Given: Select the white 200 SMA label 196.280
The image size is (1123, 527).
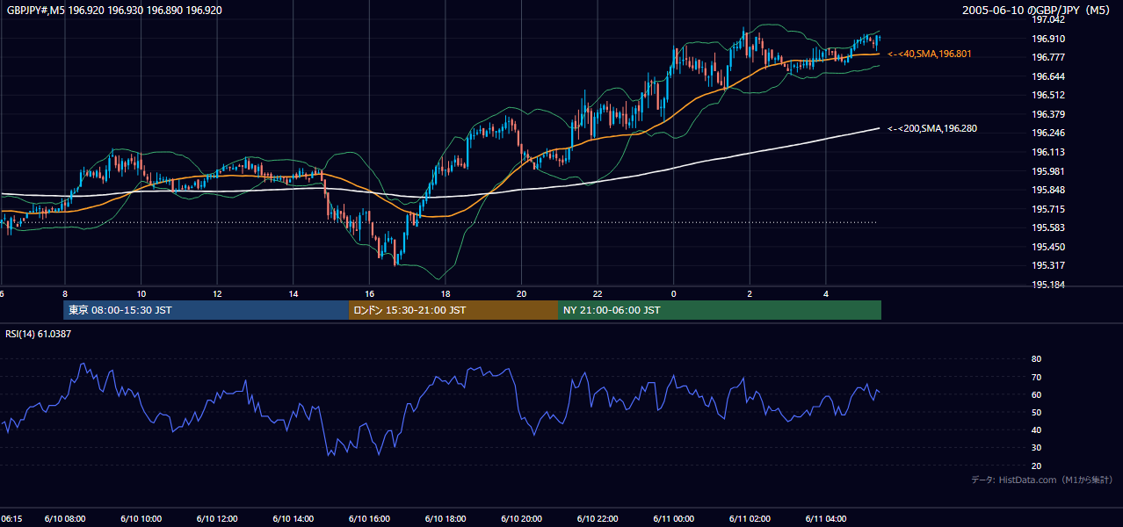Looking at the screenshot, I should tap(931, 128).
